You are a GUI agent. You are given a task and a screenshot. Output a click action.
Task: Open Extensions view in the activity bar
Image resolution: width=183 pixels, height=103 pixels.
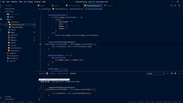click(1, 30)
